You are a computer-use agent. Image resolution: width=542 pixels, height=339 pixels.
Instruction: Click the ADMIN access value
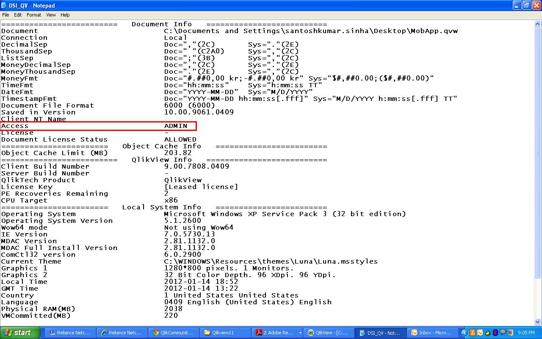coord(176,126)
